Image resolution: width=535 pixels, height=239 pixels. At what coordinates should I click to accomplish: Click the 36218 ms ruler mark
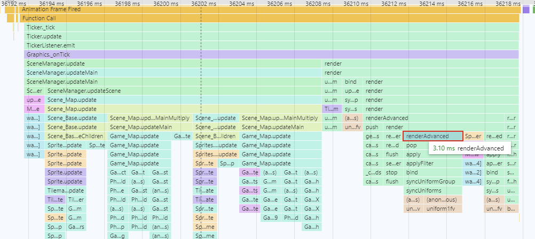[x=508, y=3]
